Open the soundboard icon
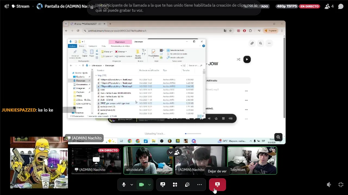The width and height of the screenshot is (348, 195). (x=187, y=184)
